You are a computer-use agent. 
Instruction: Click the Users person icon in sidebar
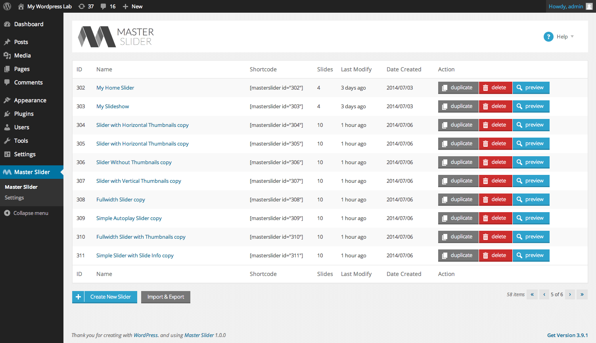click(7, 127)
